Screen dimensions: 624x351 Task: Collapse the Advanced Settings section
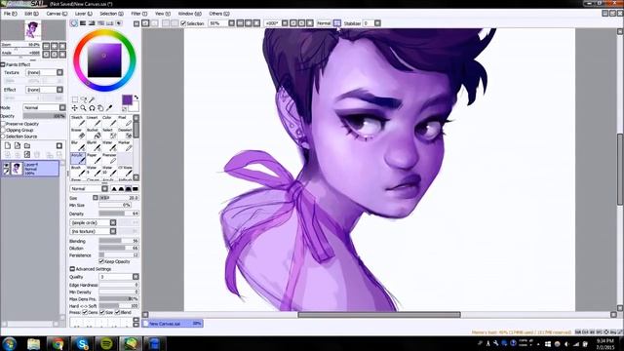click(72, 269)
